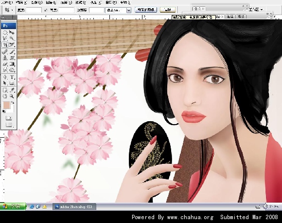Screen dimensions: 282x223
Task: Select the Path Selection tool
Action: [x=5, y=83]
